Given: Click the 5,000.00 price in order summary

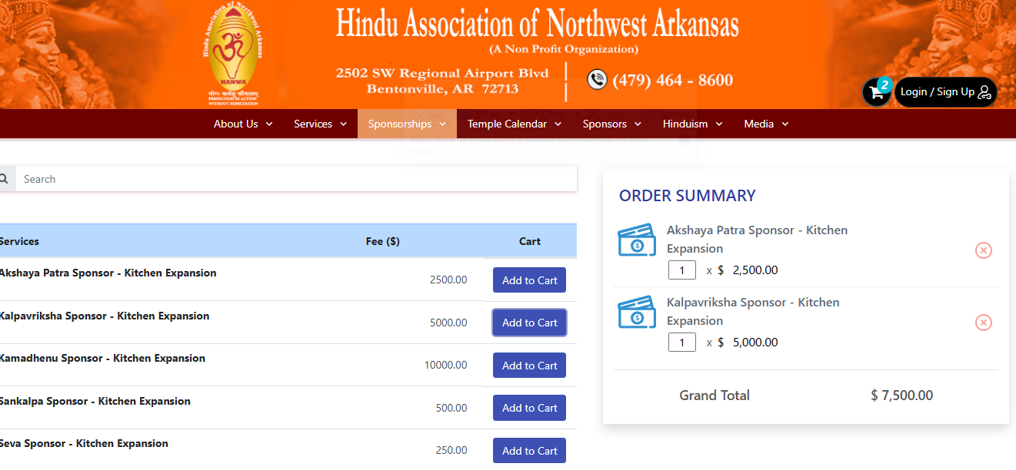Looking at the screenshot, I should [755, 343].
